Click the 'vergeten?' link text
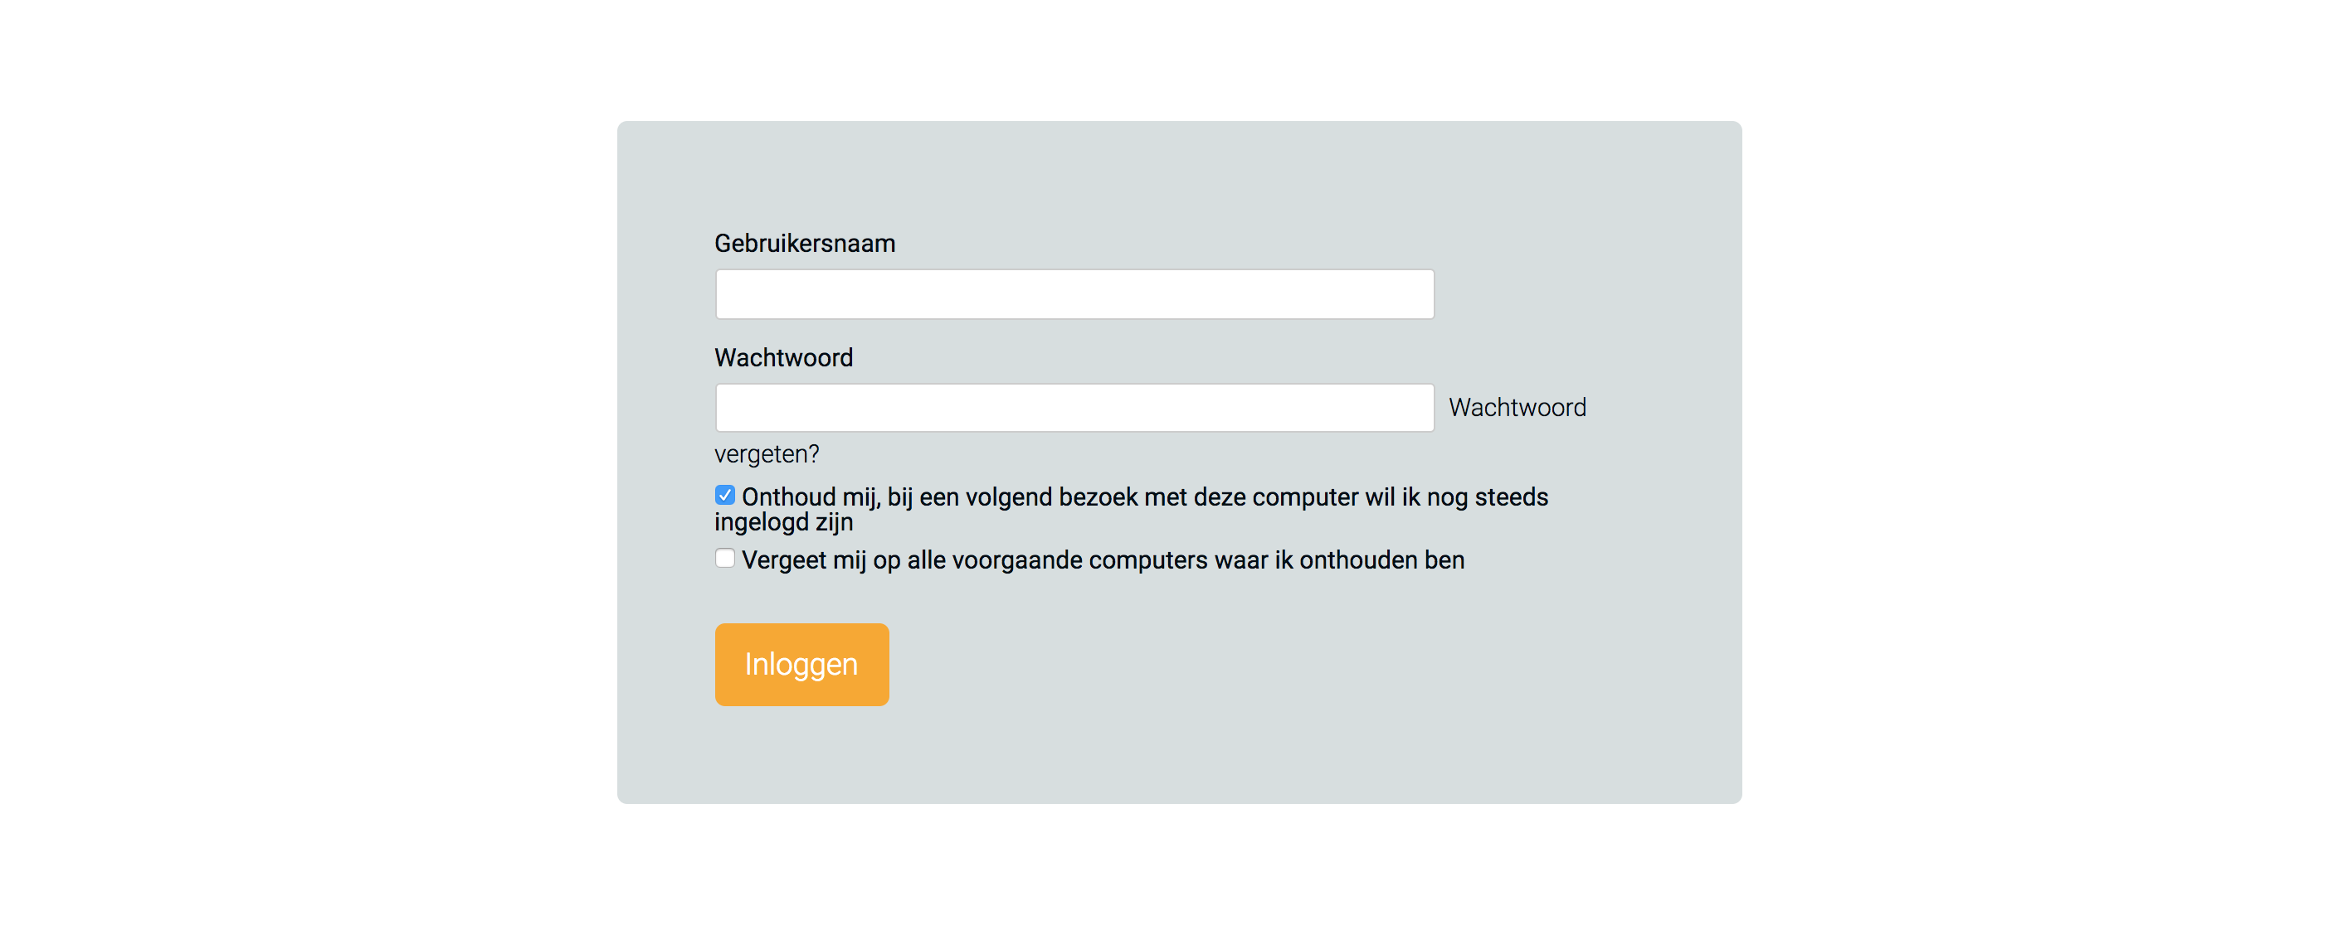2348x925 pixels. [x=767, y=453]
